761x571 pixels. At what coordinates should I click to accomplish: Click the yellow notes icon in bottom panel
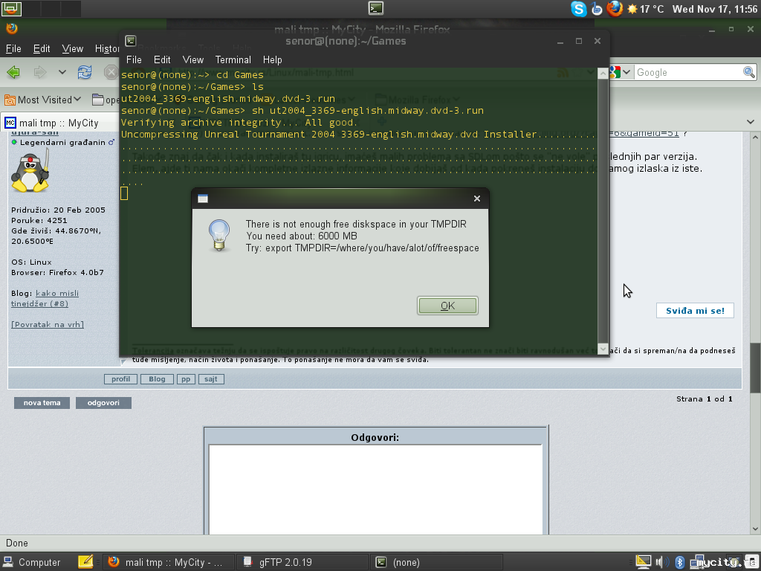pos(85,562)
